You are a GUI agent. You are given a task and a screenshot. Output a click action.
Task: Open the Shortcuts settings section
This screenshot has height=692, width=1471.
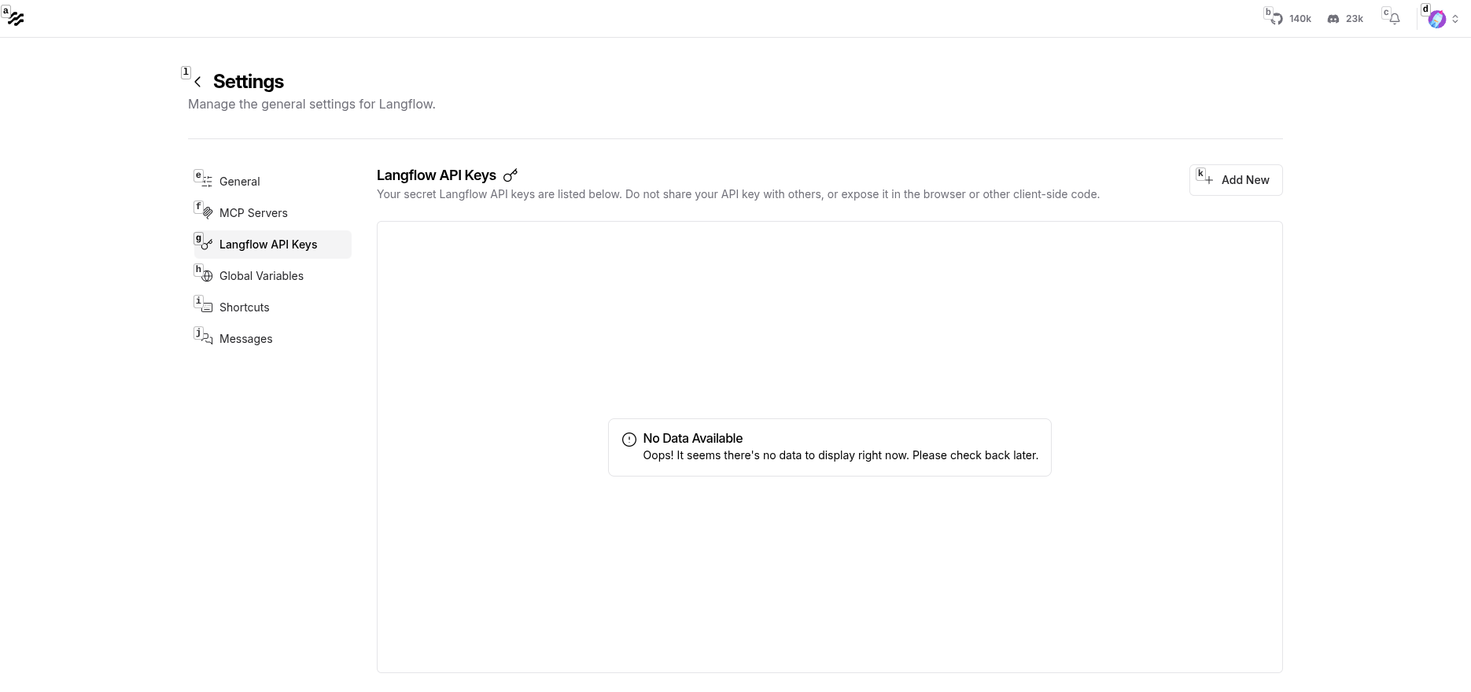[244, 307]
